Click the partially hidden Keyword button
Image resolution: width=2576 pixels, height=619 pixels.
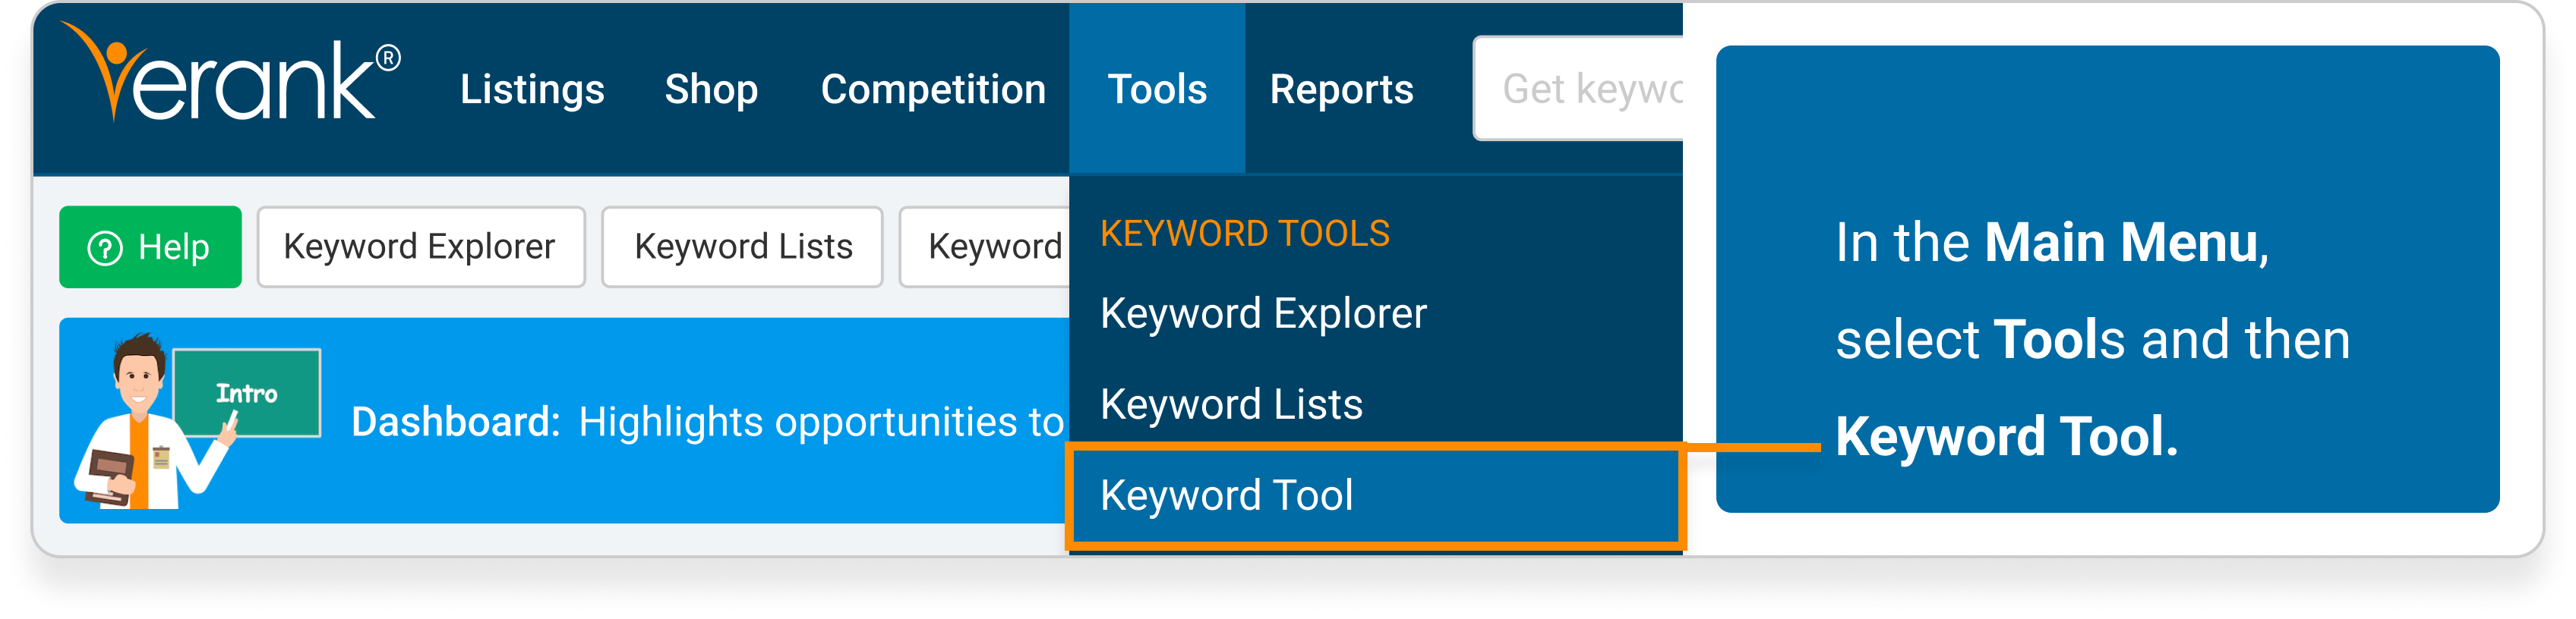[985, 247]
